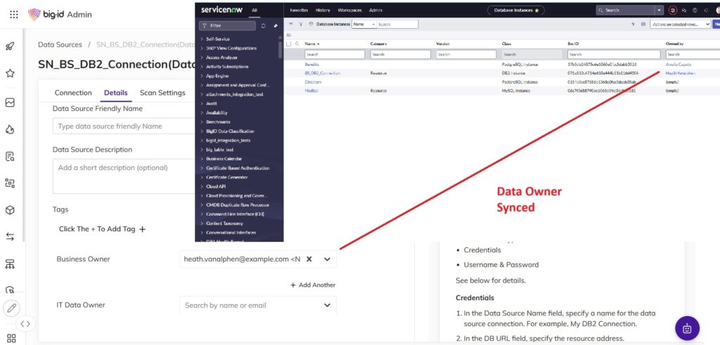The height and width of the screenshot is (345, 720).
Task: Open the cube icon in BigID sidebar
Action: [x=10, y=210]
